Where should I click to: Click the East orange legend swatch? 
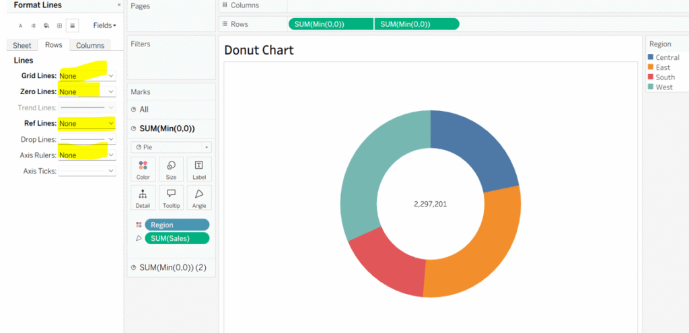(651, 67)
